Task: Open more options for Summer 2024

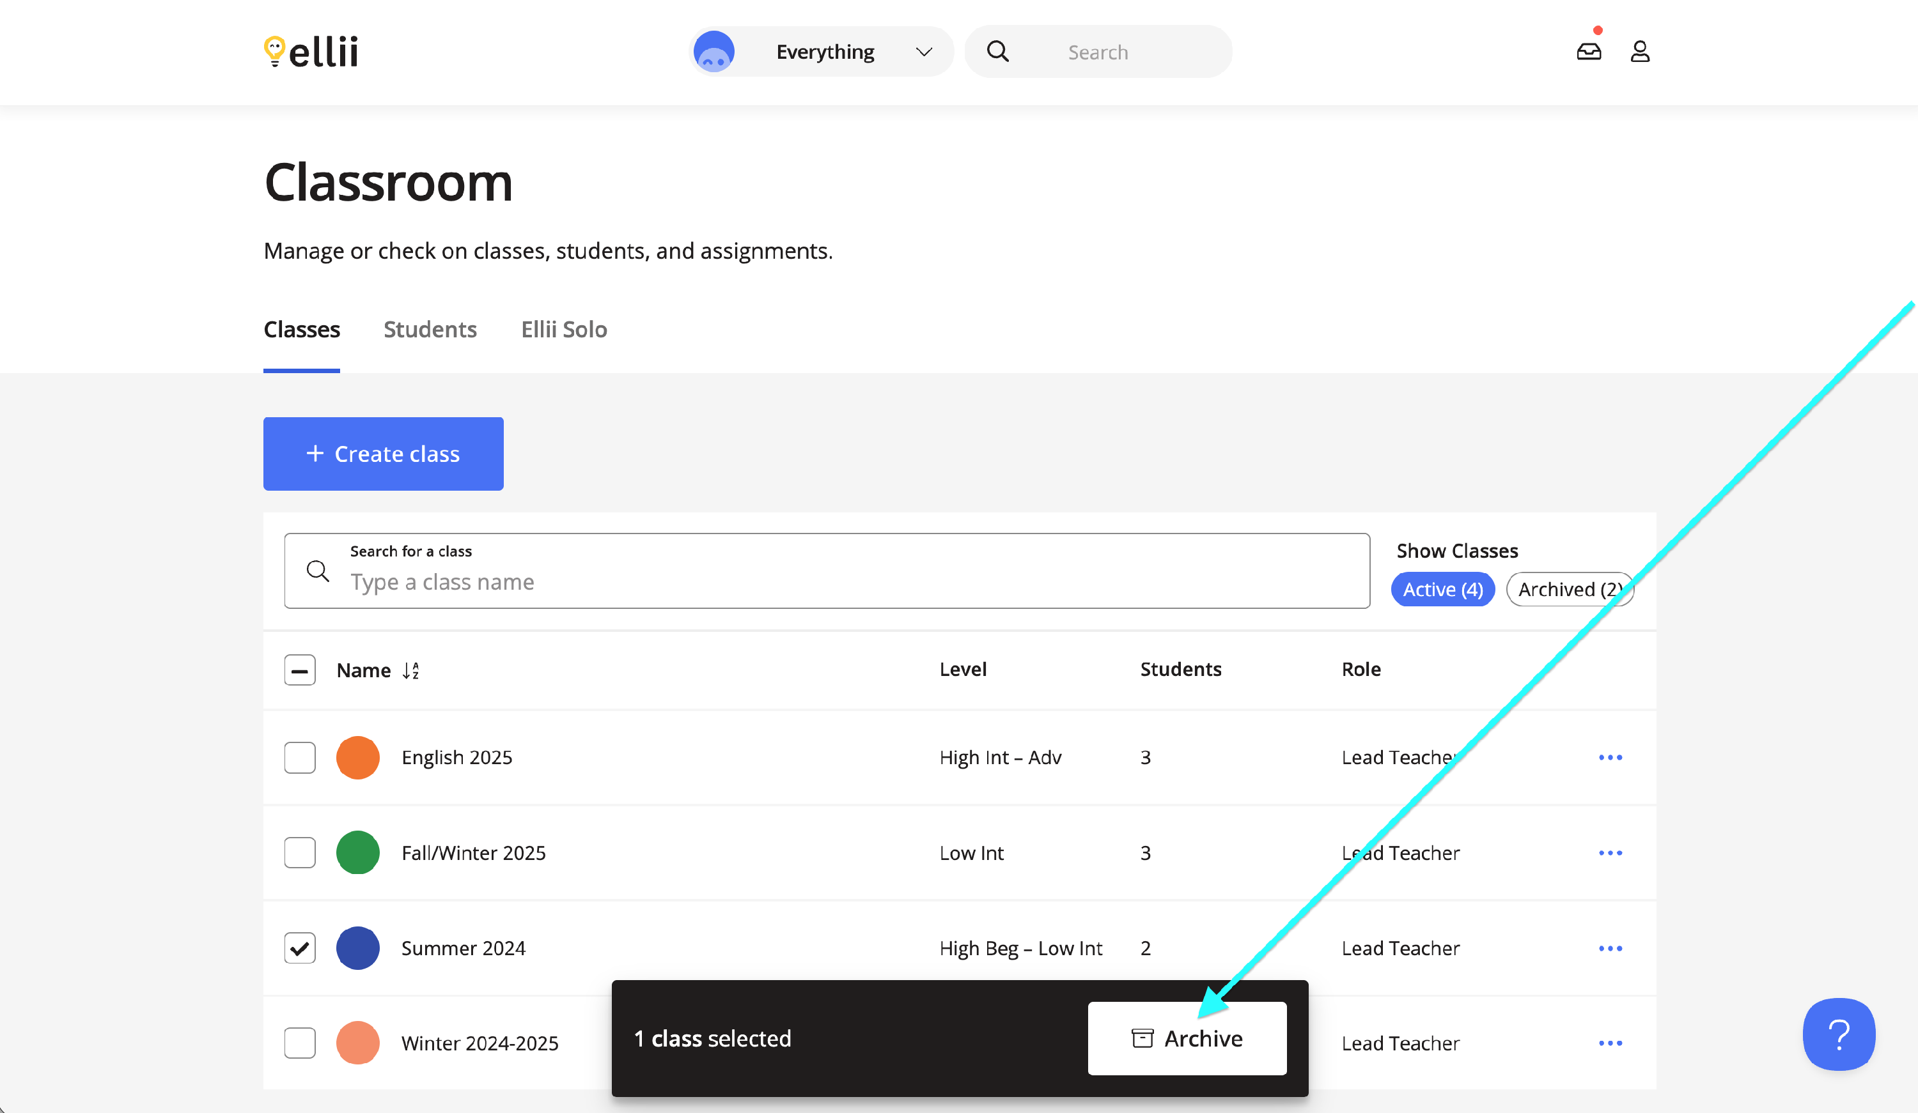Action: (1610, 949)
